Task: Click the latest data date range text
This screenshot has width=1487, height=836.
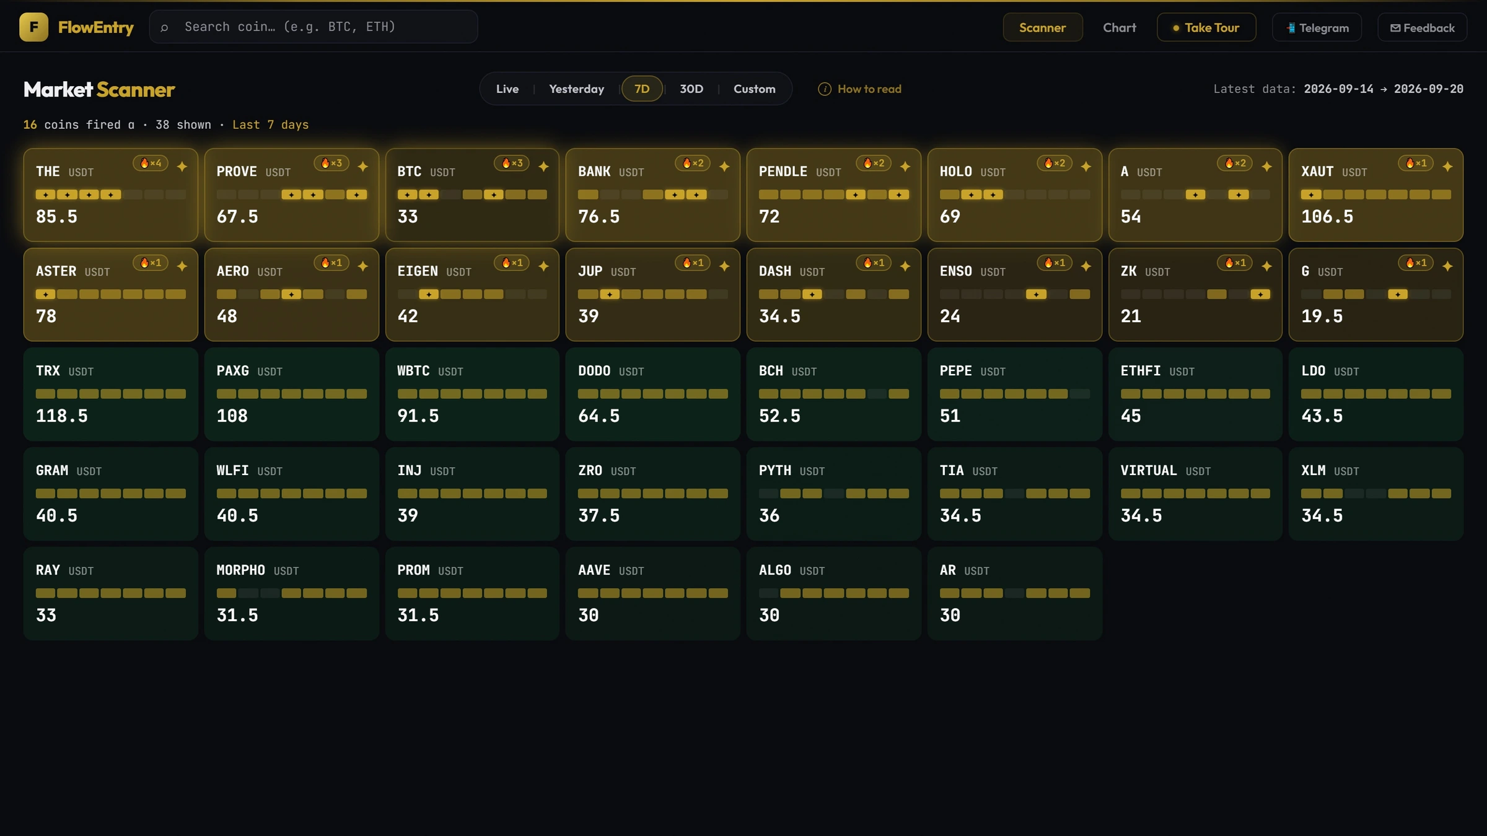Action: click(1384, 89)
